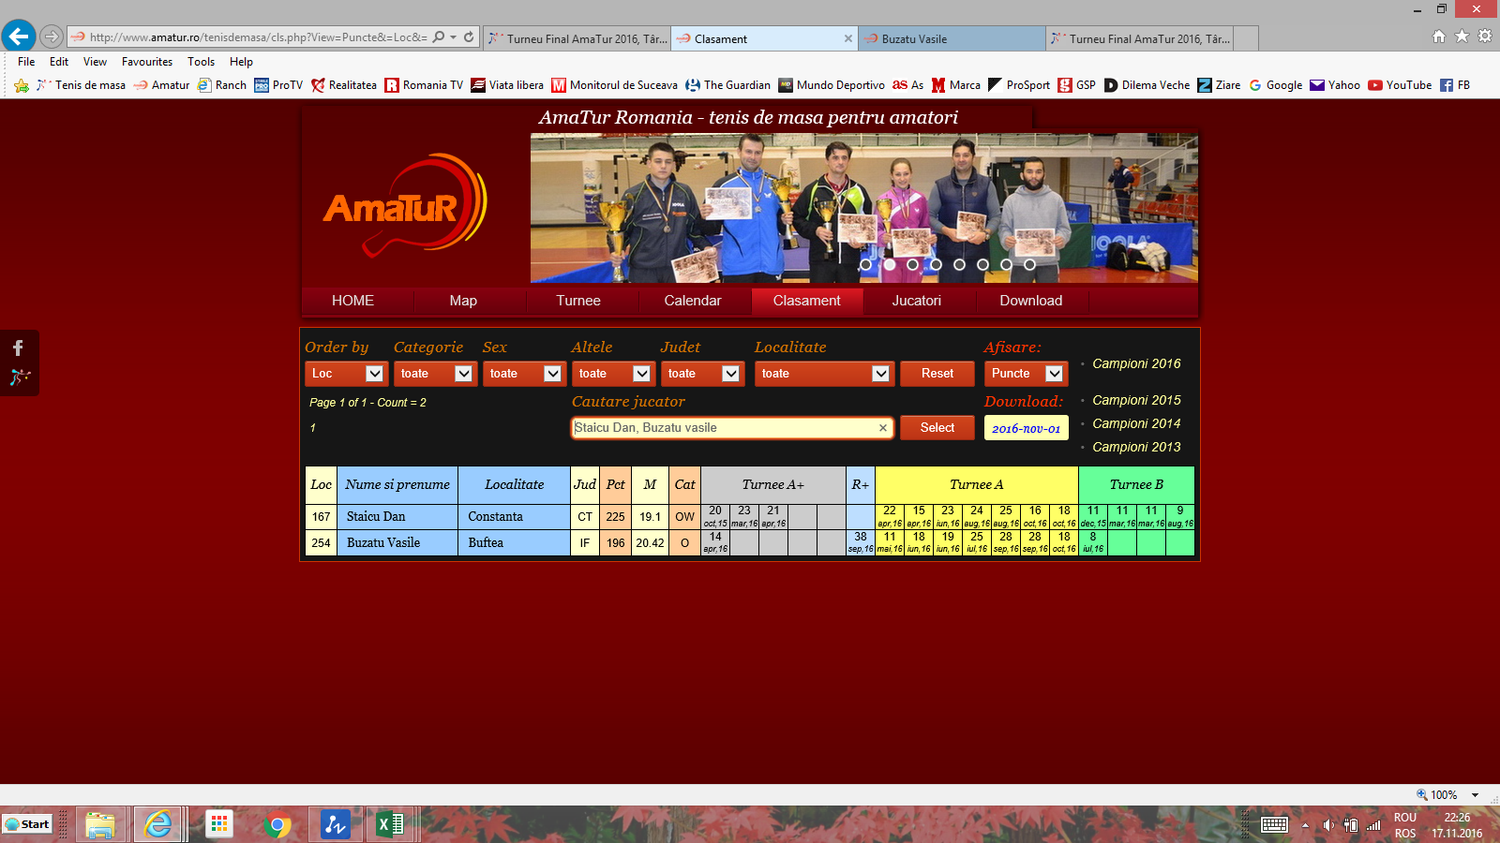Select the sixth slideshow dot
This screenshot has width=1500, height=843.
982,265
